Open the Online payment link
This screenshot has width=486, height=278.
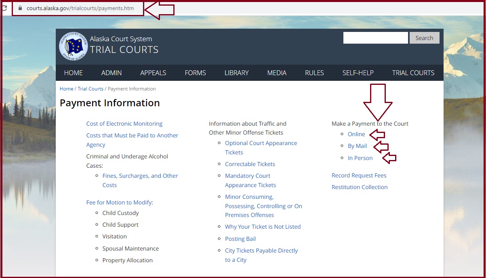tap(356, 134)
